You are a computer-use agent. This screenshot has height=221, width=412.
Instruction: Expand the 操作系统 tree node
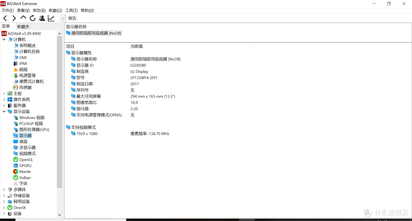click(4, 99)
